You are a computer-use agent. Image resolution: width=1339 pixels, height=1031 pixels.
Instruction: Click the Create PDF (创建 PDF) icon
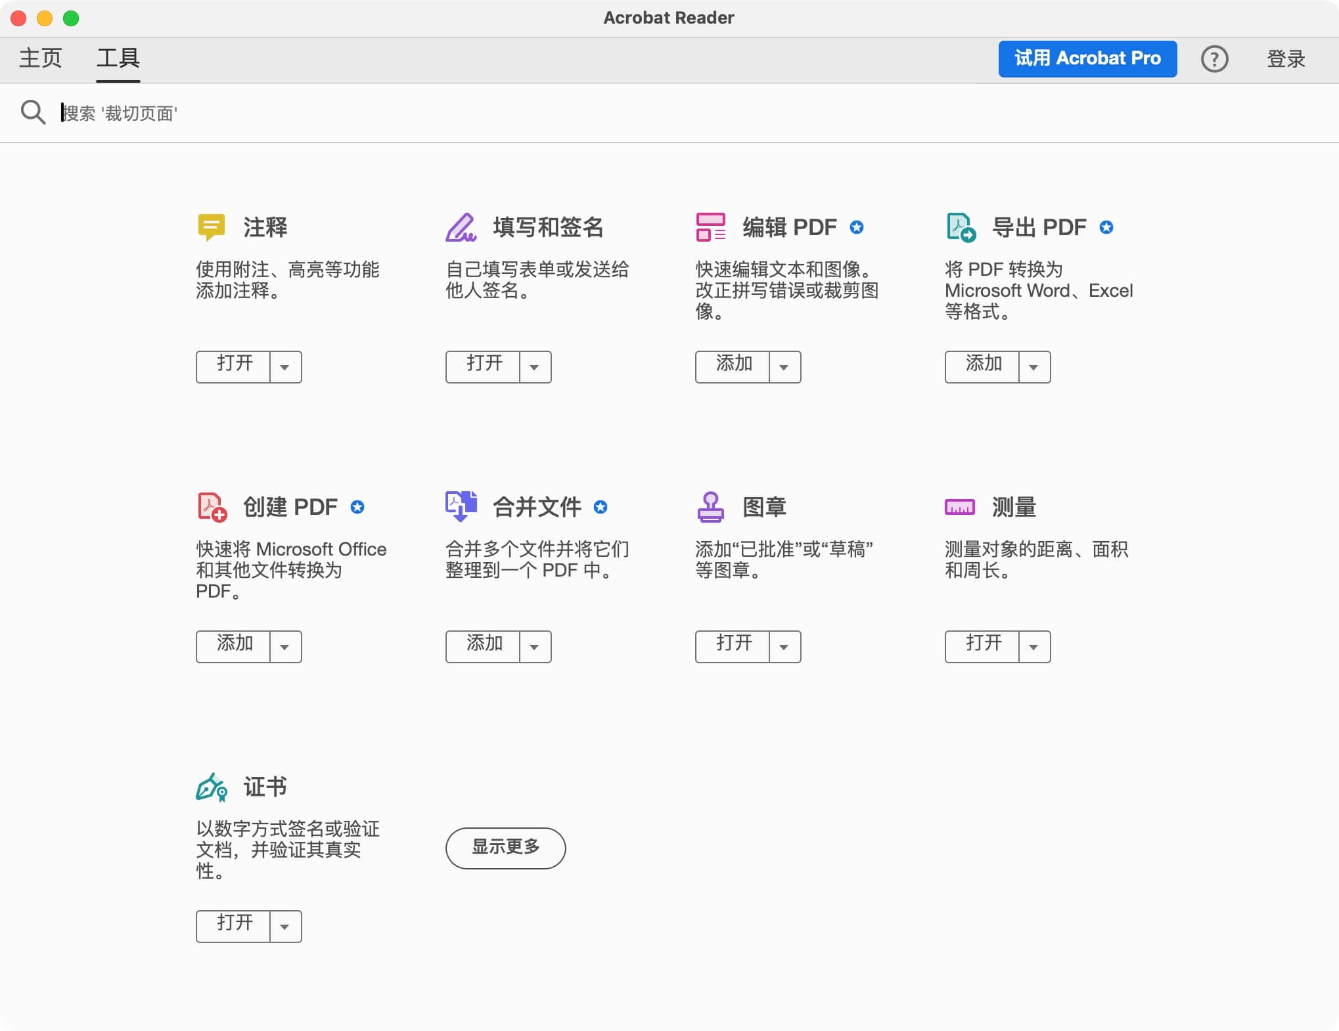(x=212, y=507)
